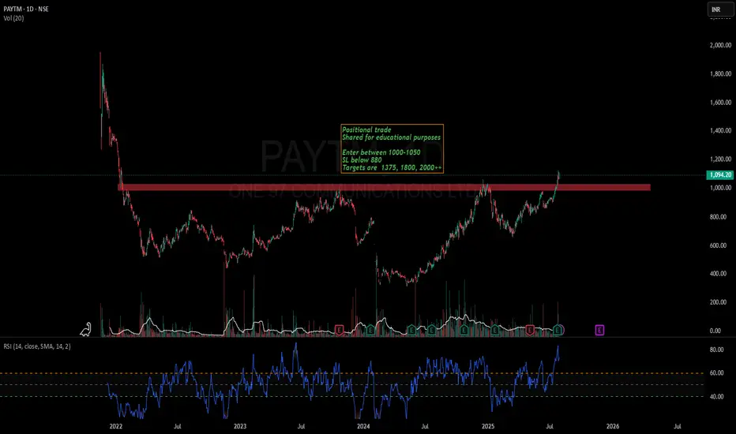
Task: Click the 1,400.00 price axis label
Action: point(720,130)
